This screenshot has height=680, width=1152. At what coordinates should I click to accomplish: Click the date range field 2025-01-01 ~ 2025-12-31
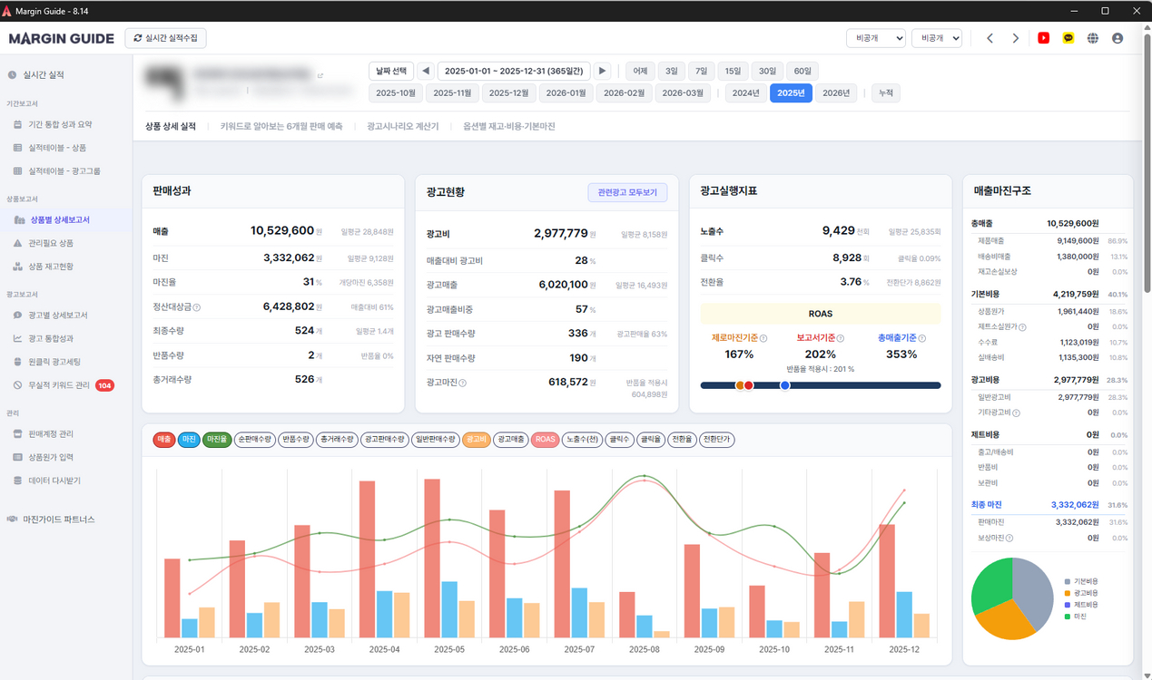[514, 71]
